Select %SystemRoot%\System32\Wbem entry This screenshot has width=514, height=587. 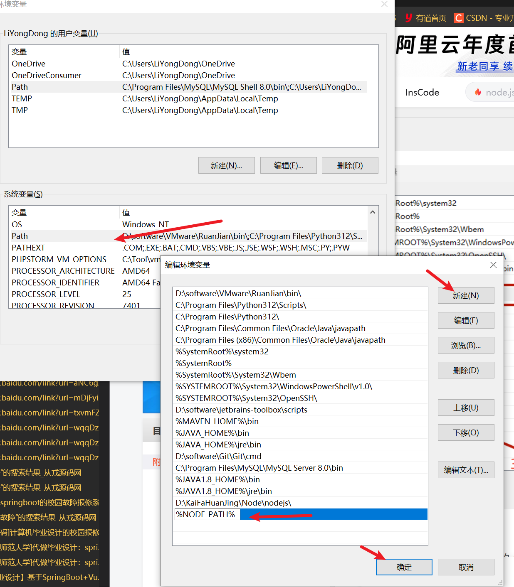(x=300, y=375)
